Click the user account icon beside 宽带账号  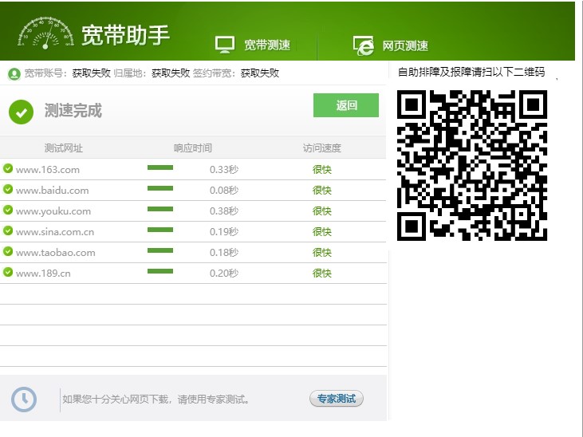click(14, 73)
